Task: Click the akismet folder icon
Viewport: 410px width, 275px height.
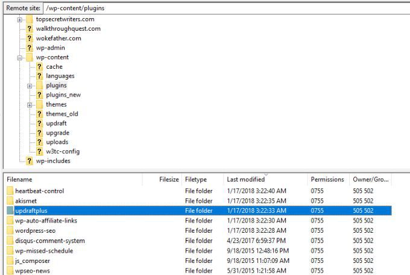Action: pyautogui.click(x=10, y=201)
